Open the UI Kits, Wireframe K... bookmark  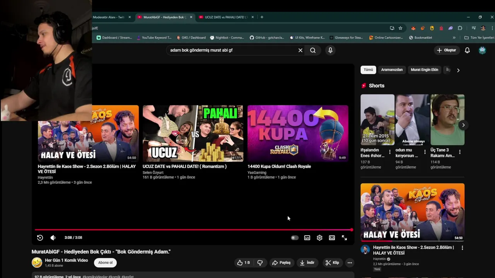(x=307, y=37)
